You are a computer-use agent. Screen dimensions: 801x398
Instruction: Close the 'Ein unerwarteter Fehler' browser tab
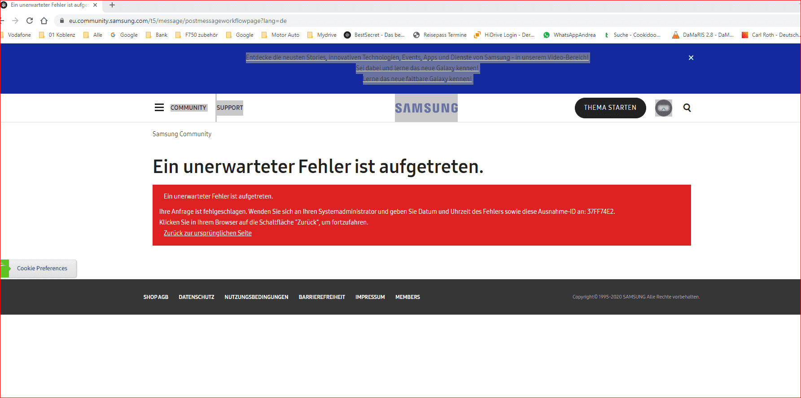click(95, 5)
